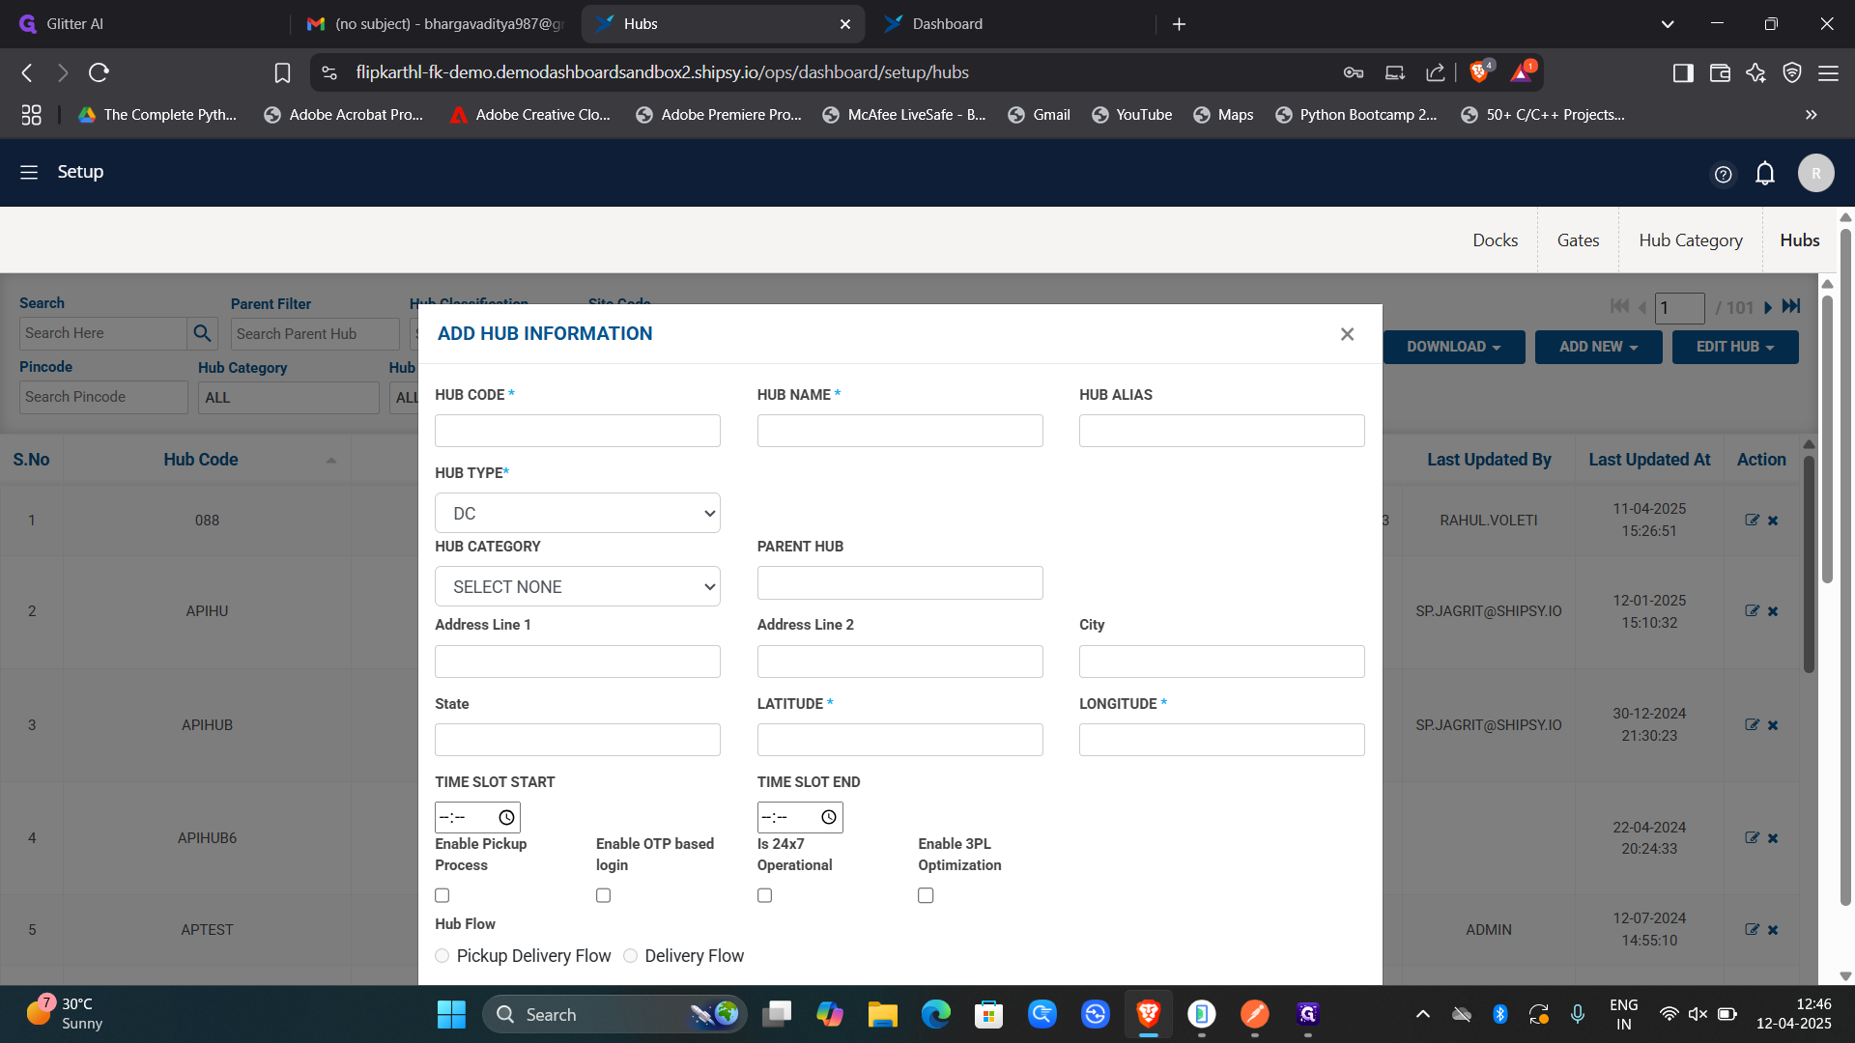
Task: Check Is 24x7 Operational
Action: 765,895
